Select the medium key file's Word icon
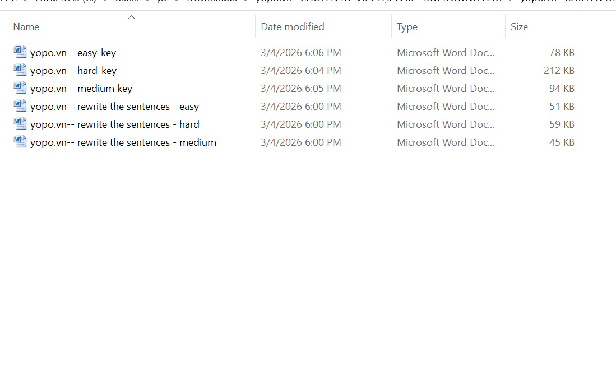 20,88
